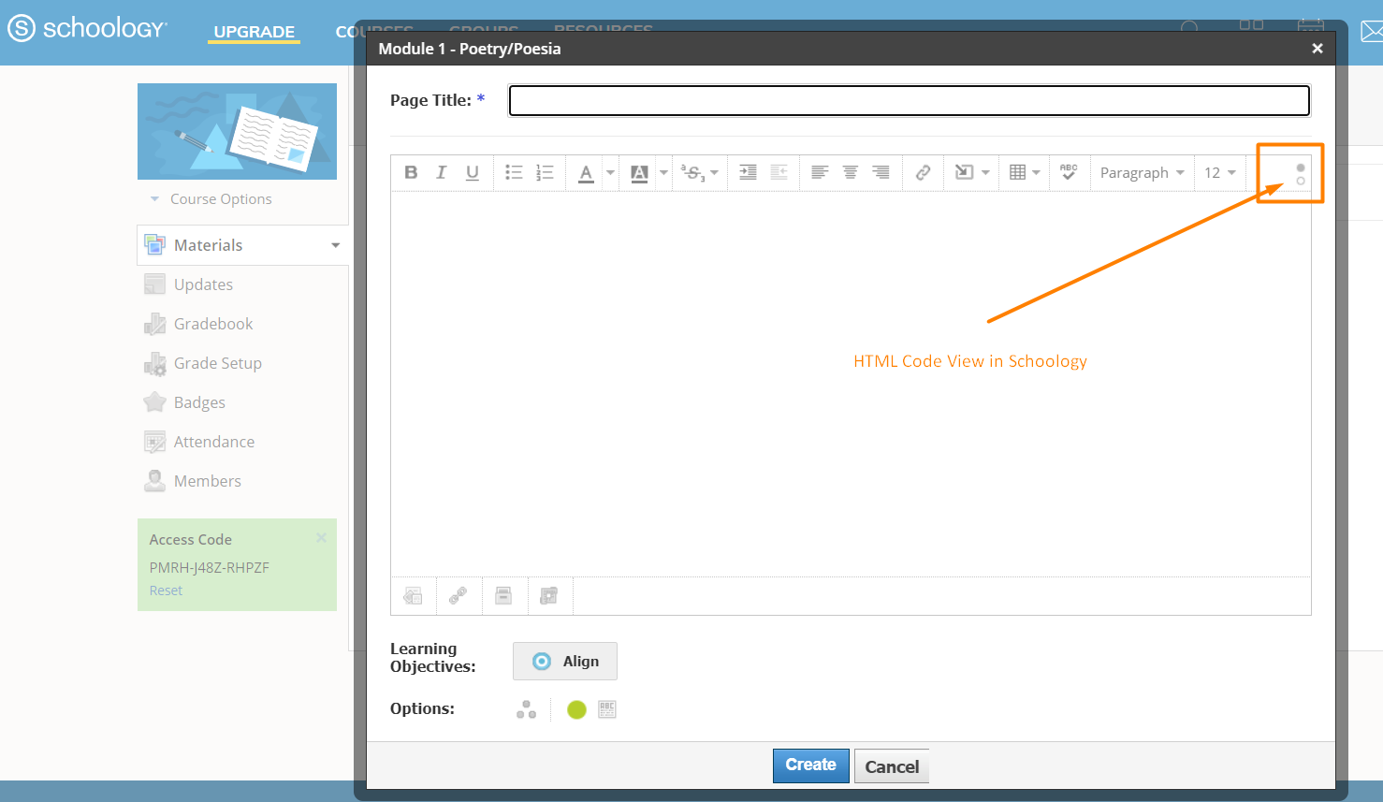Attach a resource from the bottom bar
Screen dimensions: 1383x802
point(503,596)
